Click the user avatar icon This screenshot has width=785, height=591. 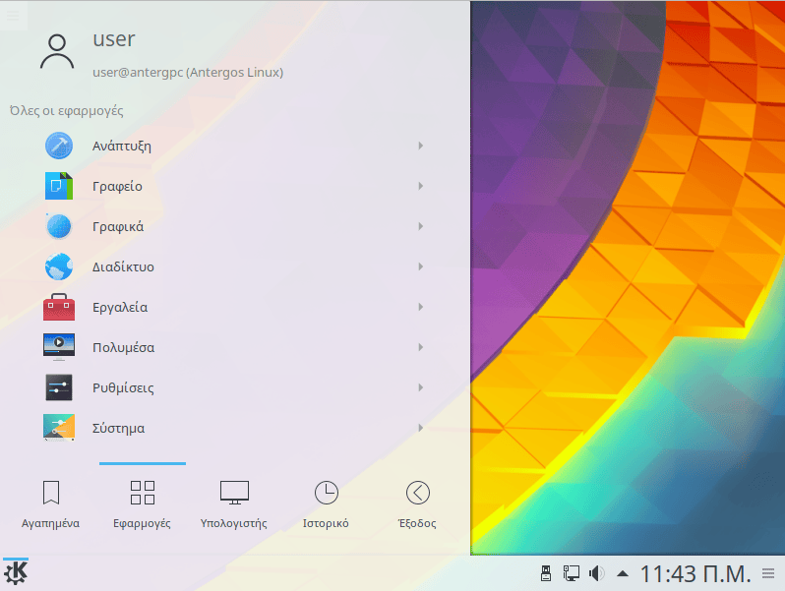[57, 51]
